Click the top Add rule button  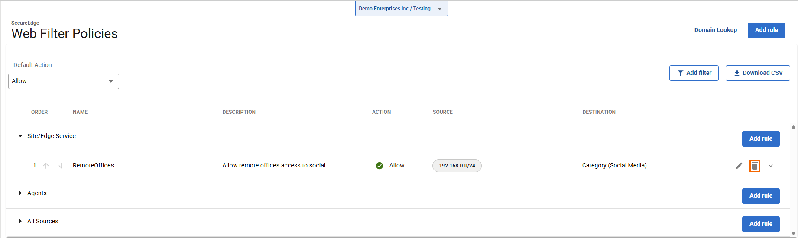coord(766,30)
